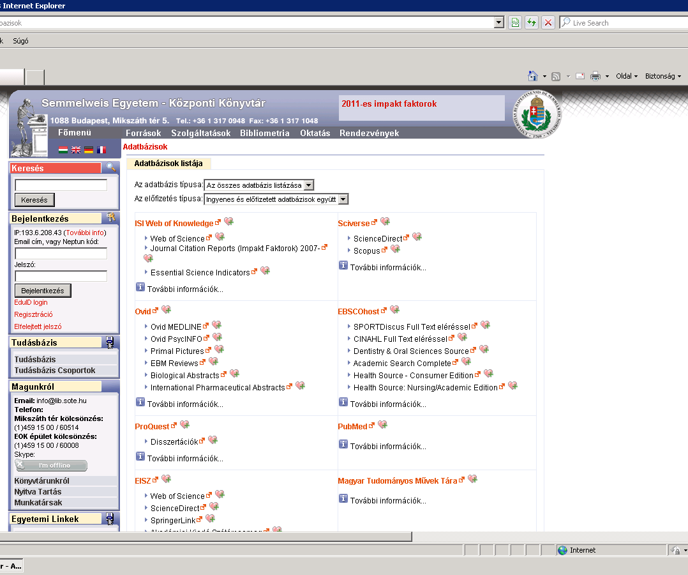The image size is (688, 575).
Task: Click the browser Home icon
Action: (x=533, y=76)
